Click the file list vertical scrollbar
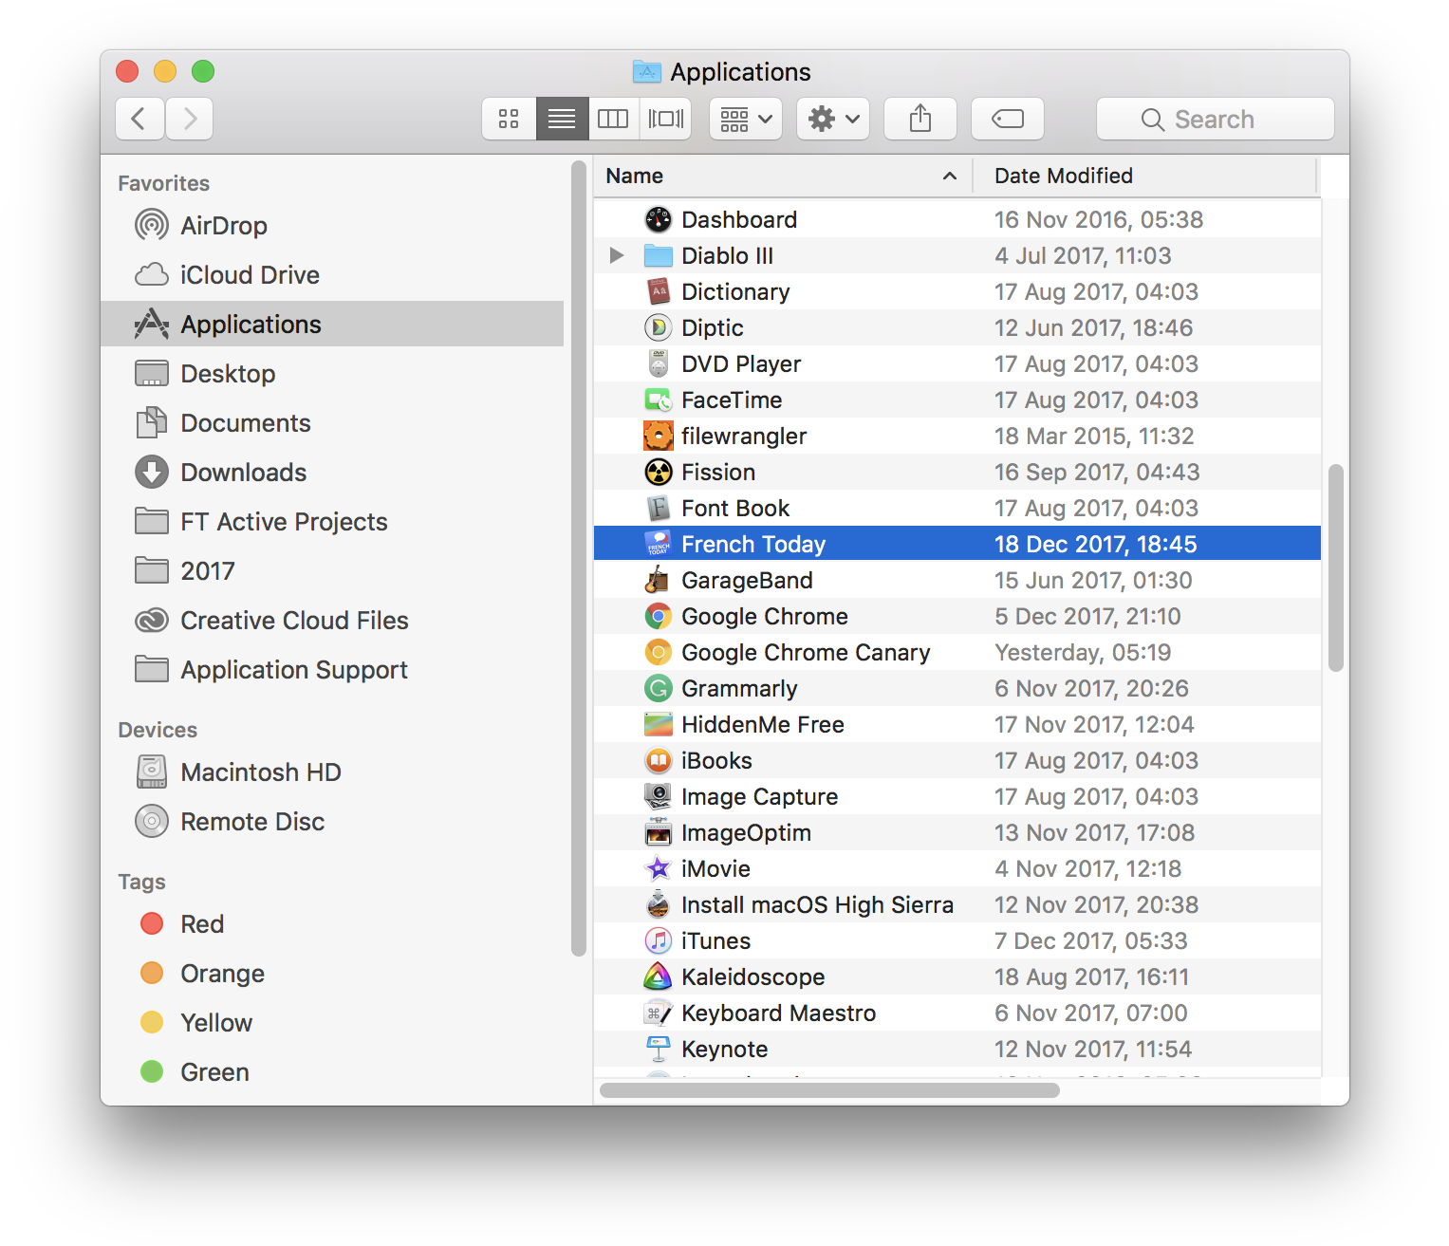 [1336, 567]
